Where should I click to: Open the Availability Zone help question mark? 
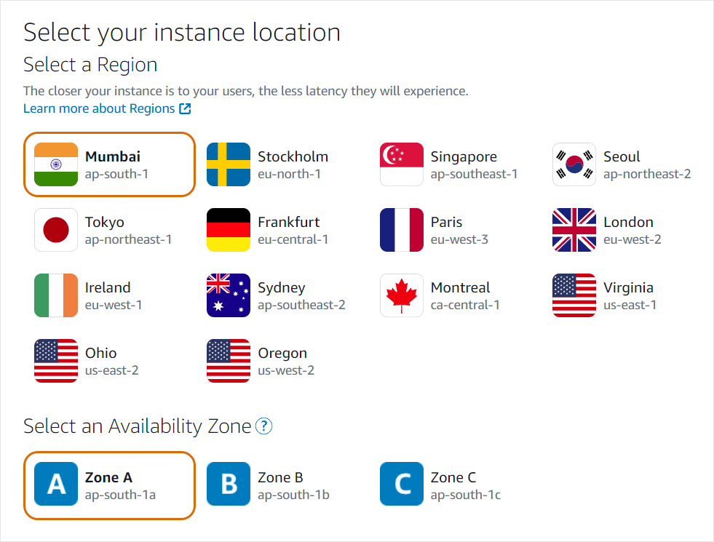tap(263, 426)
